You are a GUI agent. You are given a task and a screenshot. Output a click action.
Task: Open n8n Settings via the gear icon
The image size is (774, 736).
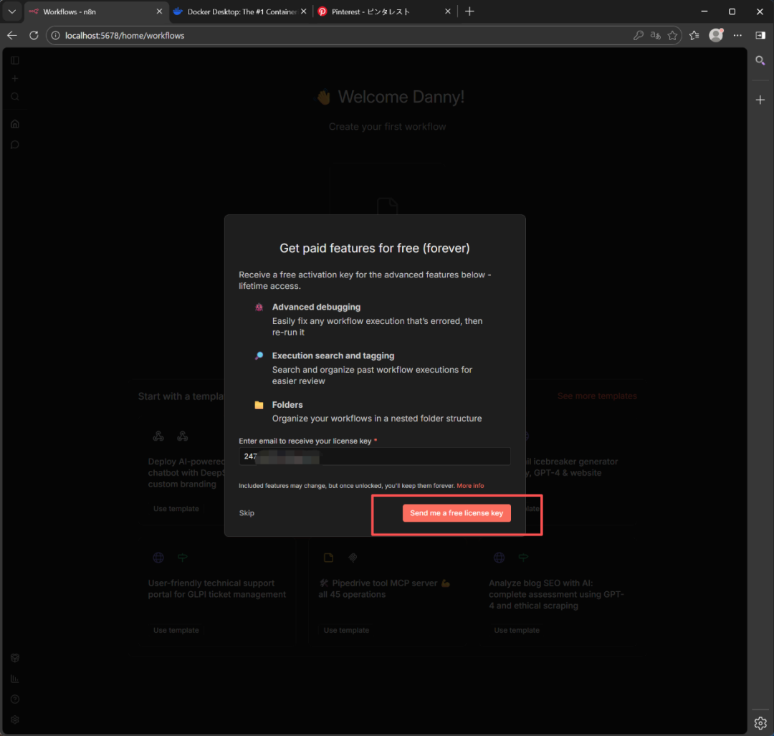[x=14, y=720]
